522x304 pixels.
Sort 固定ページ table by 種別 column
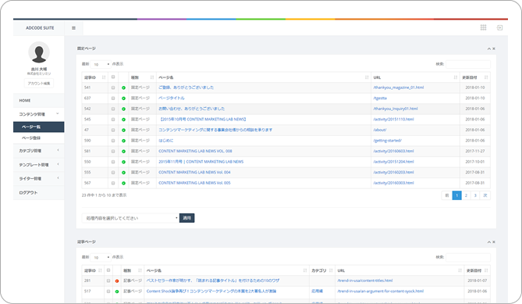click(x=142, y=77)
